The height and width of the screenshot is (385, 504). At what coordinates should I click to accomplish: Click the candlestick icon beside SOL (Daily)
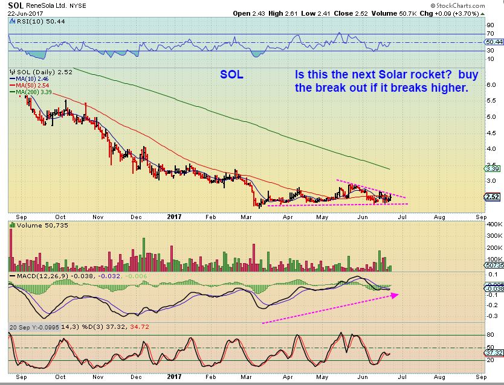pos(13,72)
